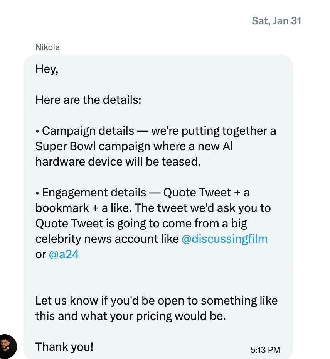Screen dimensions: 330x359
Task: Click the Sat, Jan 31 date label
Action: click(x=276, y=20)
